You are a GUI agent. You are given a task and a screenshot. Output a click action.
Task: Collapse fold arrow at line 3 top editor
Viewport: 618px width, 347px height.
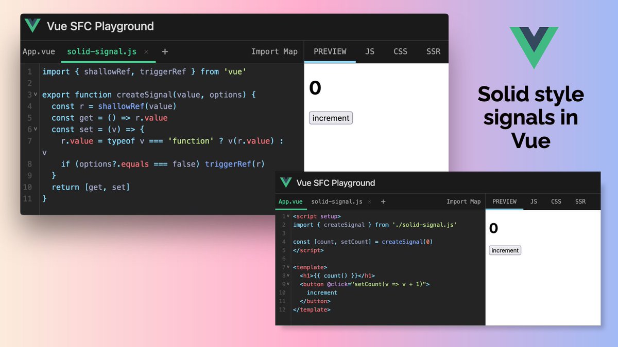coord(36,95)
